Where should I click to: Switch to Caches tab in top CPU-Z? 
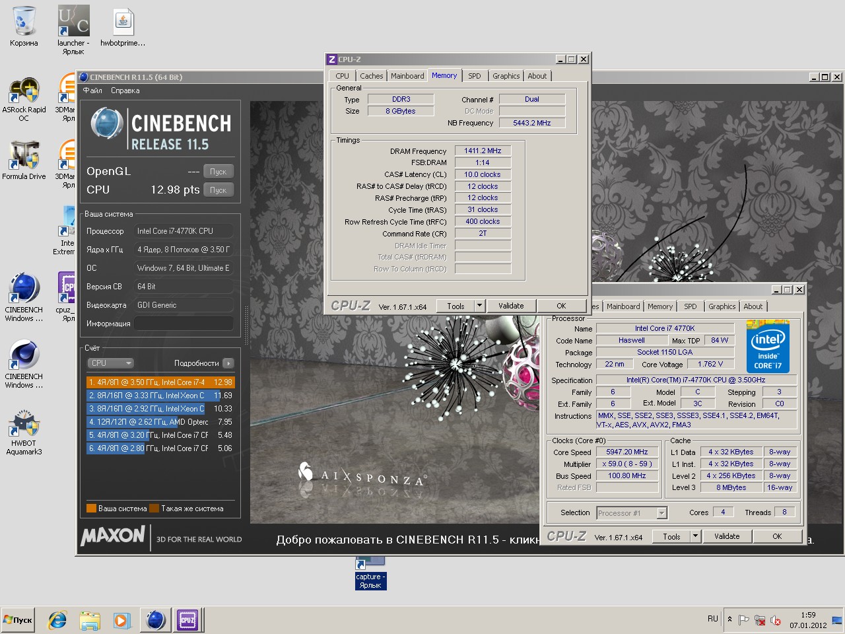372,76
